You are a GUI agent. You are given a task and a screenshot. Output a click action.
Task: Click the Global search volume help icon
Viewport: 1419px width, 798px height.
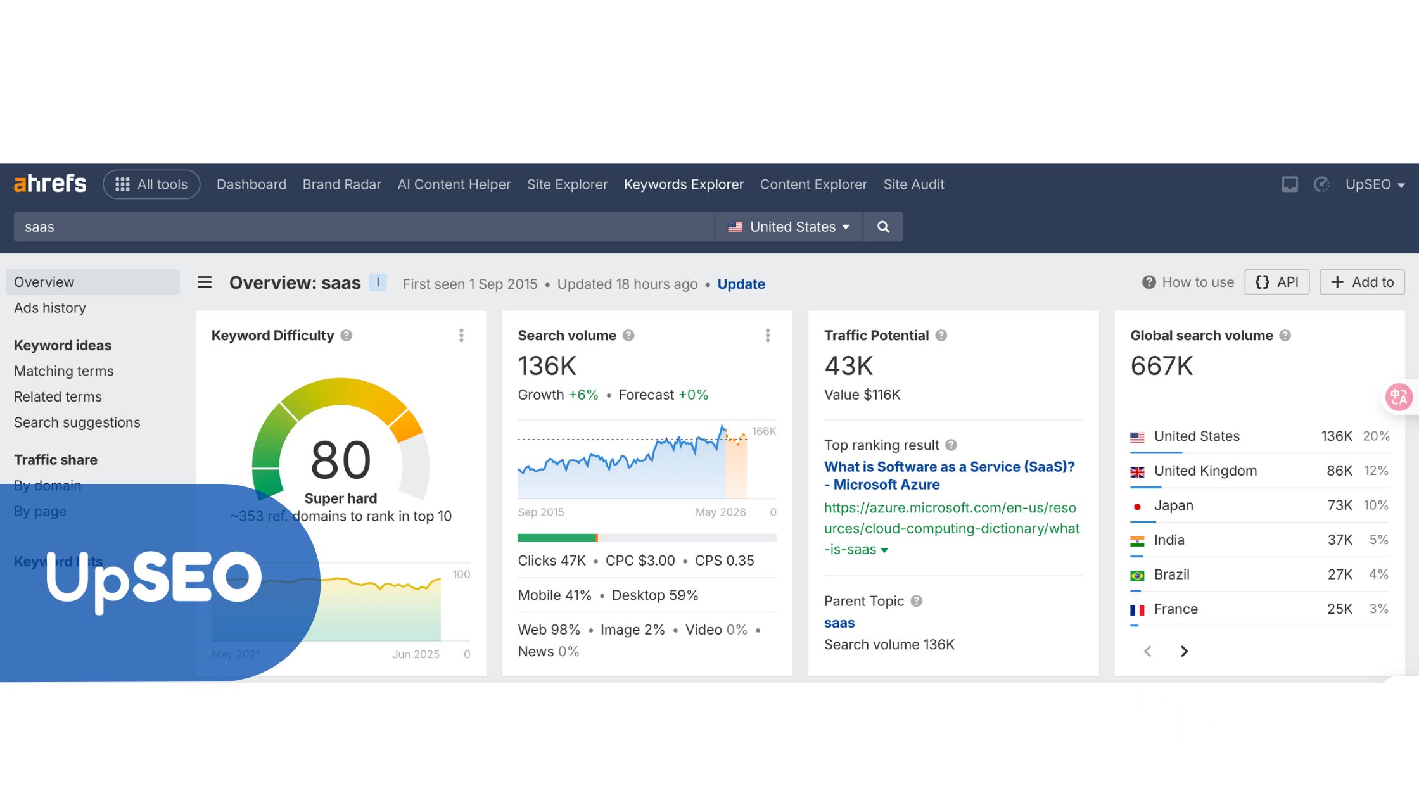[x=1285, y=336]
